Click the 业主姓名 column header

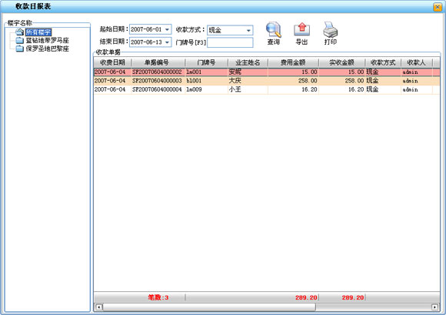click(248, 62)
